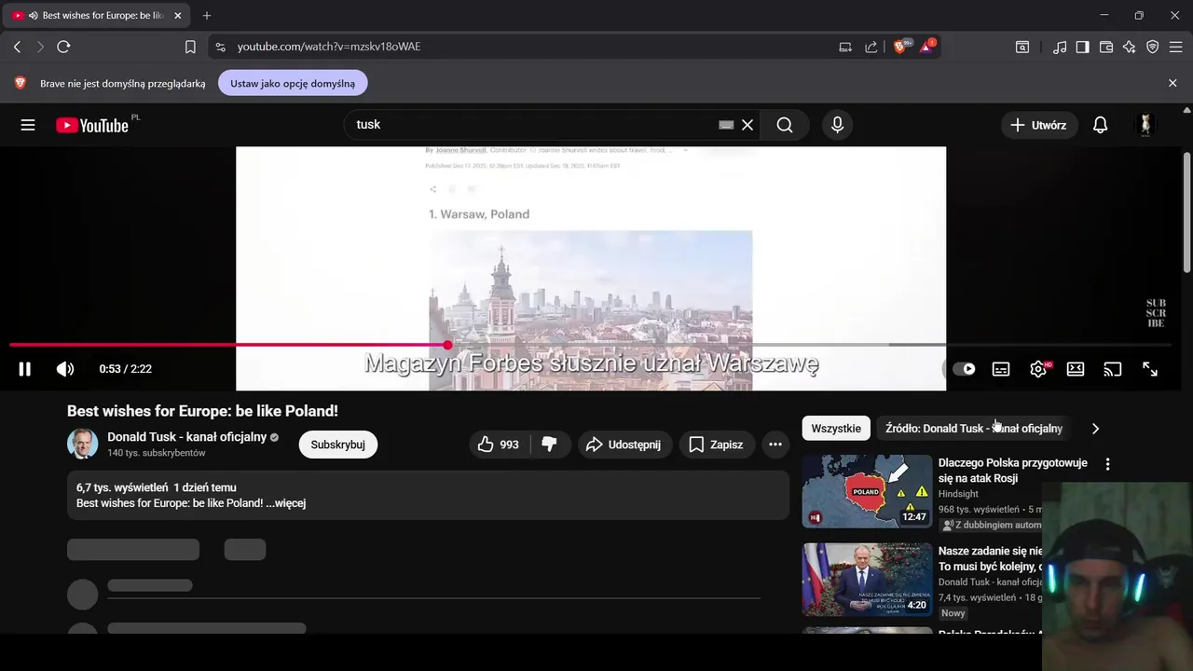Run search with the magnifier button

pos(785,125)
